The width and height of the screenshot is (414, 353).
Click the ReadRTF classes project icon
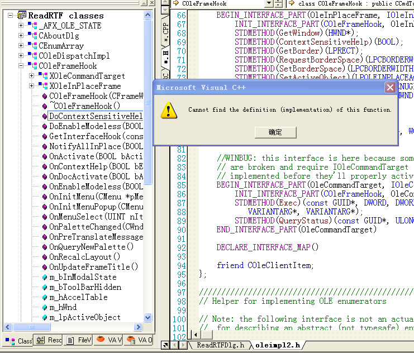(x=22, y=15)
